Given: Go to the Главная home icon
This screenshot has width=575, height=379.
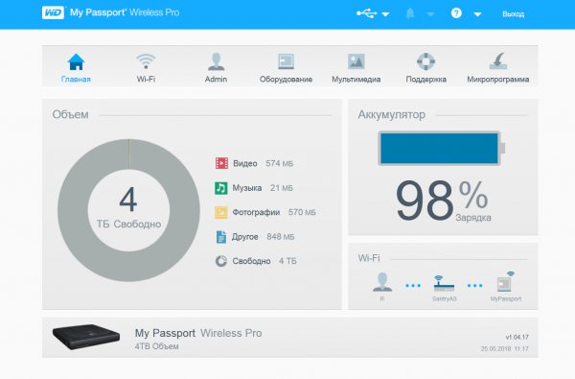Looking at the screenshot, I should (76, 61).
